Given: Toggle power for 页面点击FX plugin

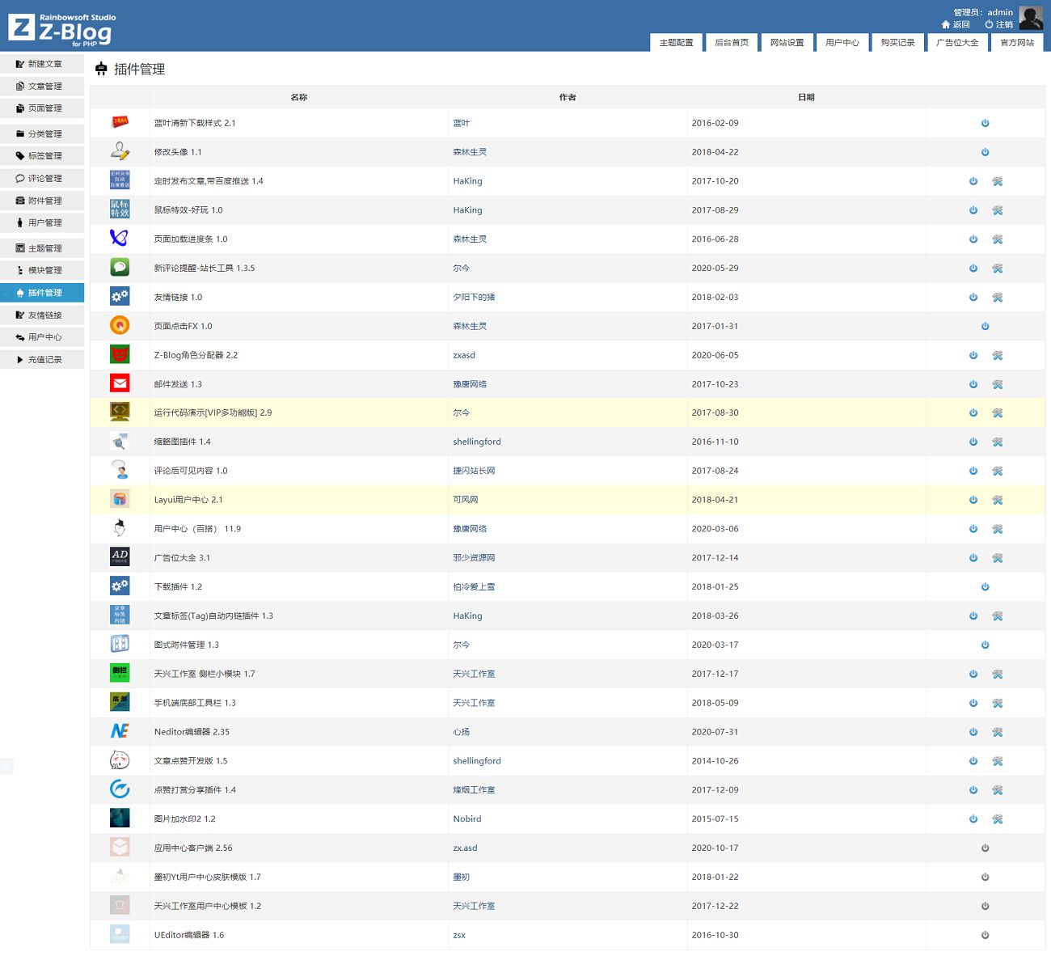Looking at the screenshot, I should click(985, 326).
